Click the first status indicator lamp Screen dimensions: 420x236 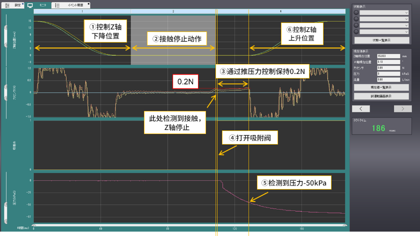(x=355, y=12)
